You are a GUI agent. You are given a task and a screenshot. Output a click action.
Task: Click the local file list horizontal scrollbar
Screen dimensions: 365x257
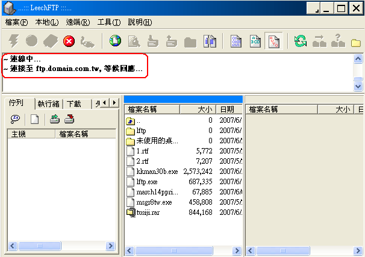[x=183, y=250]
